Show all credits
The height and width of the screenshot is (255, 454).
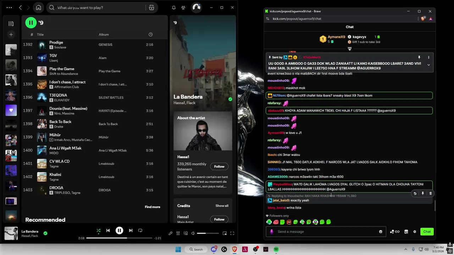pos(222,206)
